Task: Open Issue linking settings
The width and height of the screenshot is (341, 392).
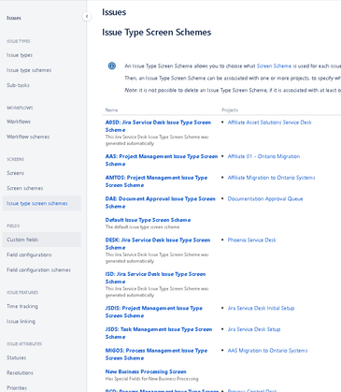Action: (x=21, y=321)
